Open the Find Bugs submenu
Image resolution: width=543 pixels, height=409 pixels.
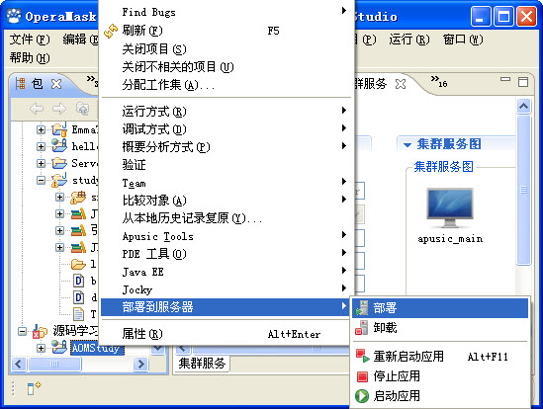click(x=227, y=12)
